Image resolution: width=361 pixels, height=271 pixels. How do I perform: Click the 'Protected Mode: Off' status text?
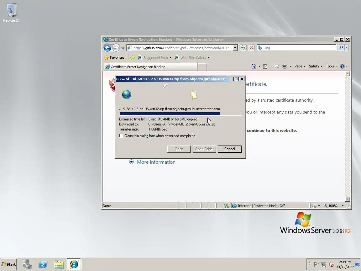pos(269,206)
